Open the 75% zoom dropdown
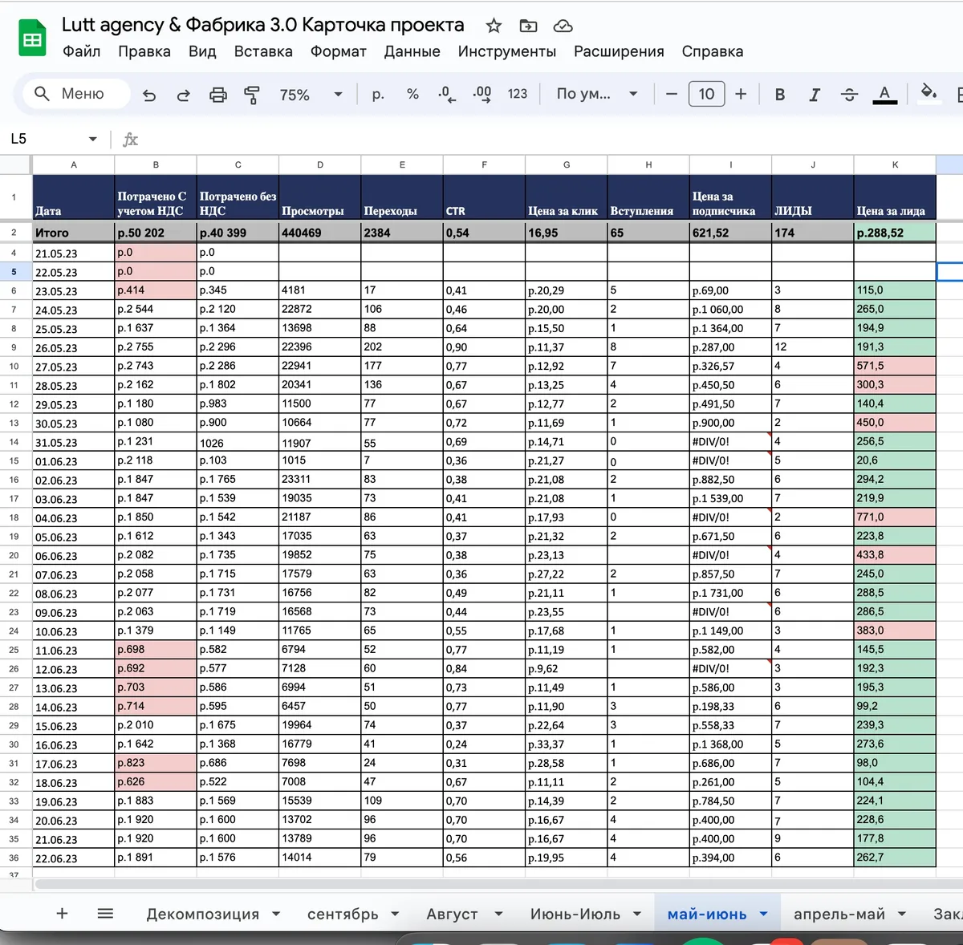963x945 pixels. tap(311, 95)
